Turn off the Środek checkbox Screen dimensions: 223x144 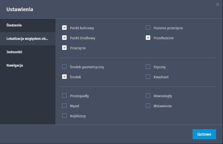(64, 77)
